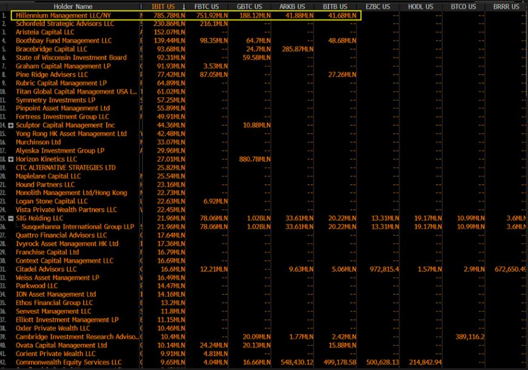Viewport: 528px width, 370px height.
Task: Select Alyeska Investment Group LP
Action: pyautogui.click(x=60, y=151)
